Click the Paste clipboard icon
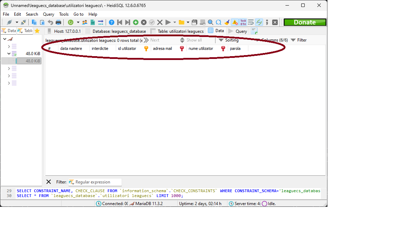Screen dimensions: 403x226 pyautogui.click(x=42, y=22)
